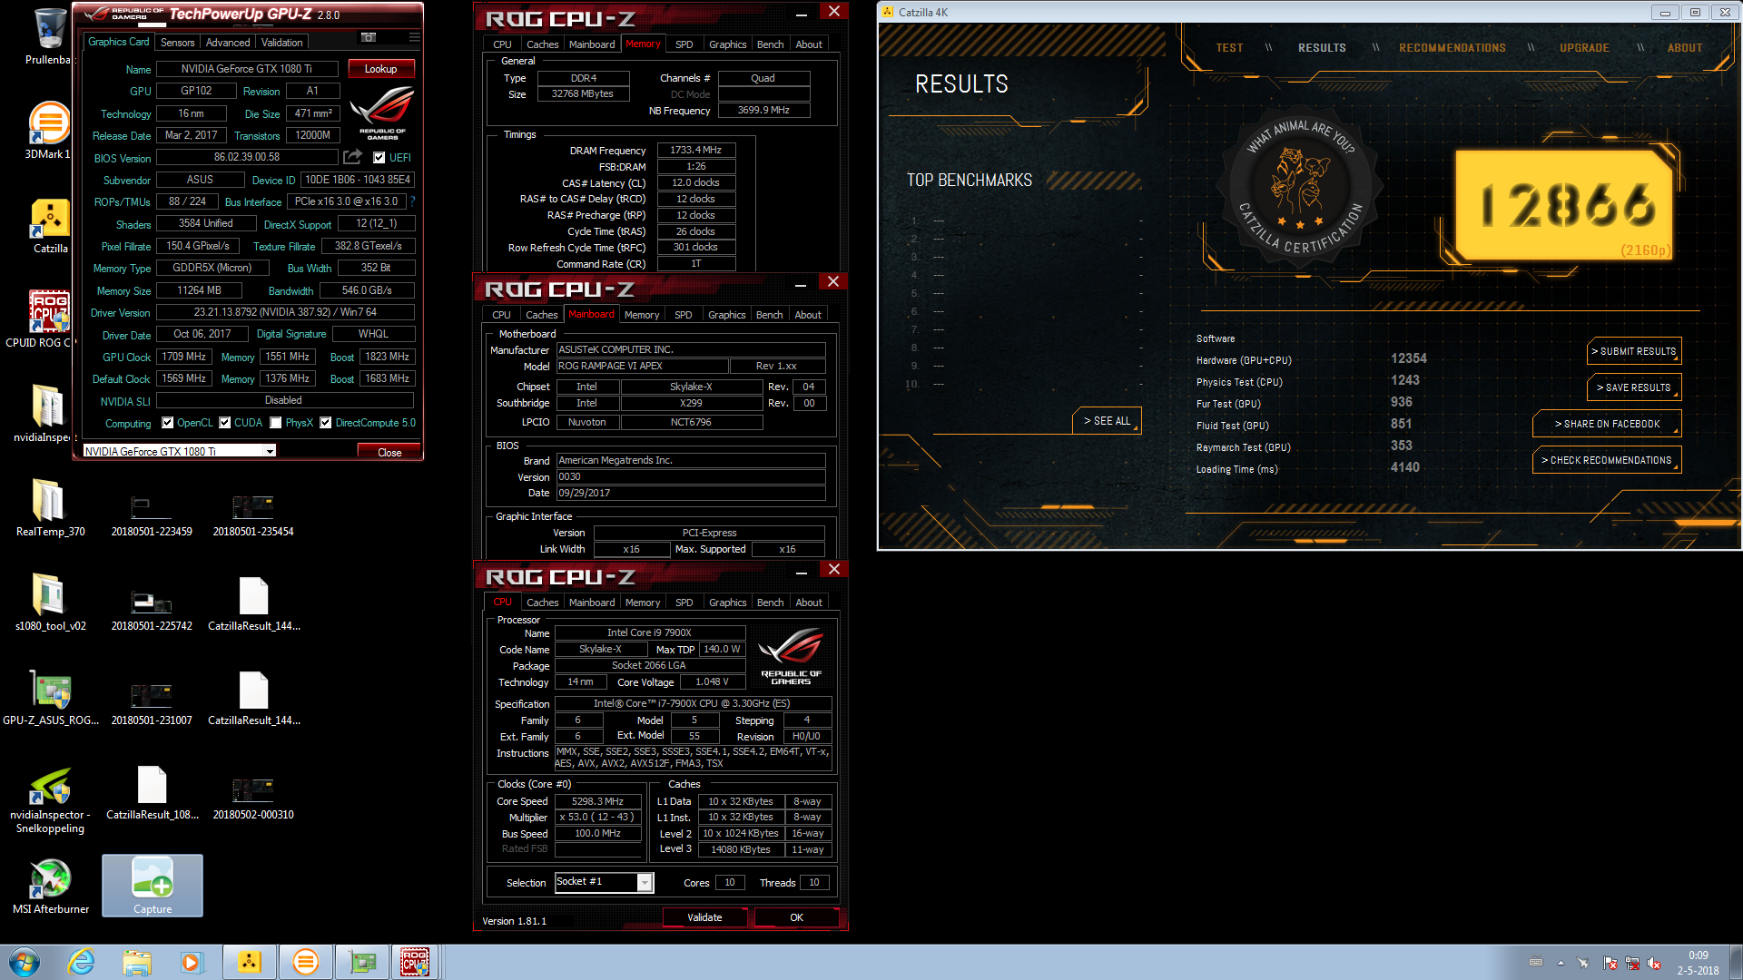The height and width of the screenshot is (980, 1743).
Task: Open SPD tab in top CPU-Z window
Action: (684, 44)
